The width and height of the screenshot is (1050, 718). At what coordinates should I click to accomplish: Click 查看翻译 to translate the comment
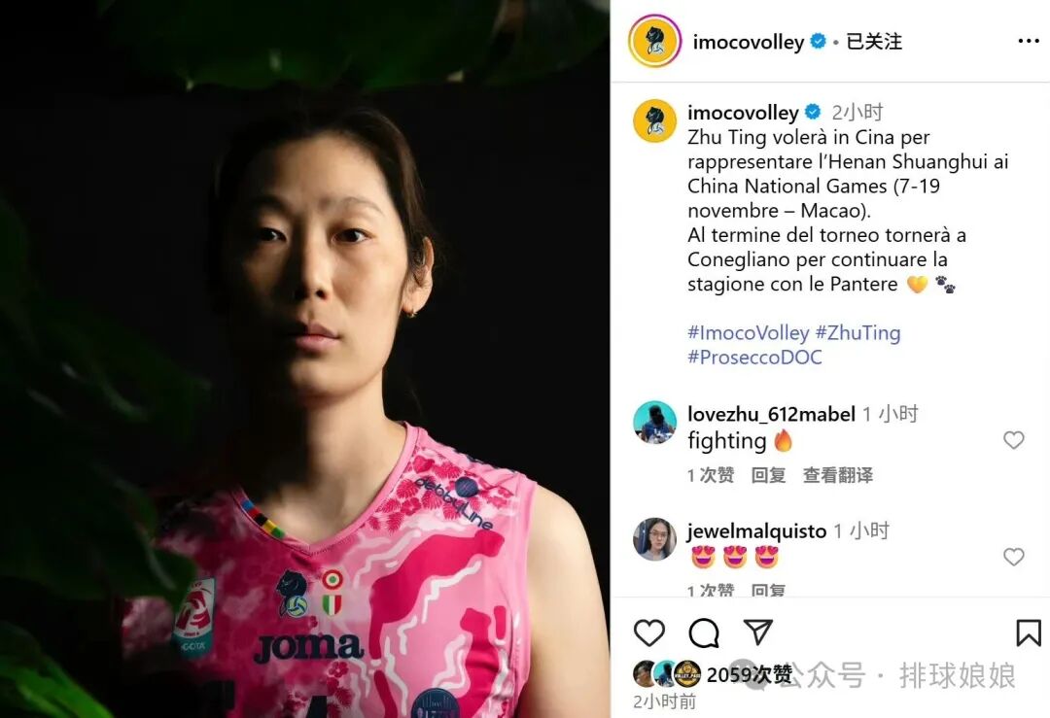[x=838, y=475]
